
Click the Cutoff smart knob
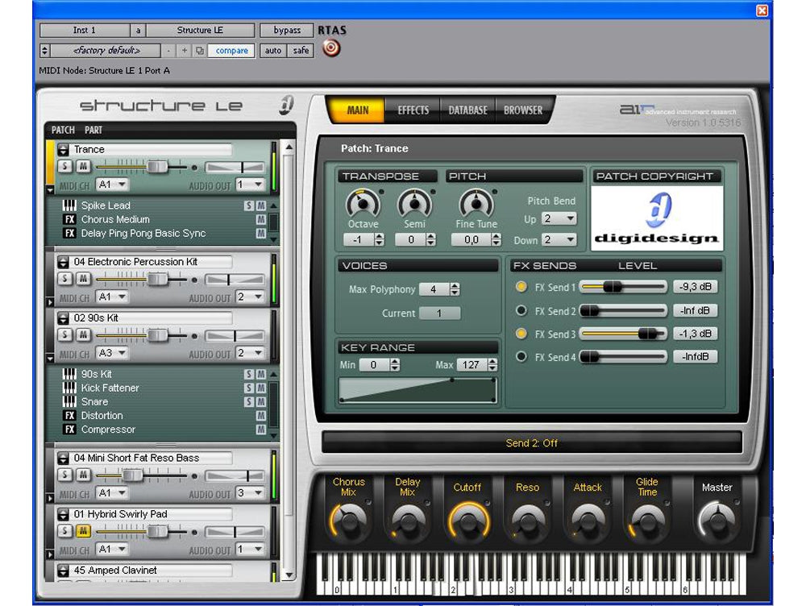pos(468,521)
